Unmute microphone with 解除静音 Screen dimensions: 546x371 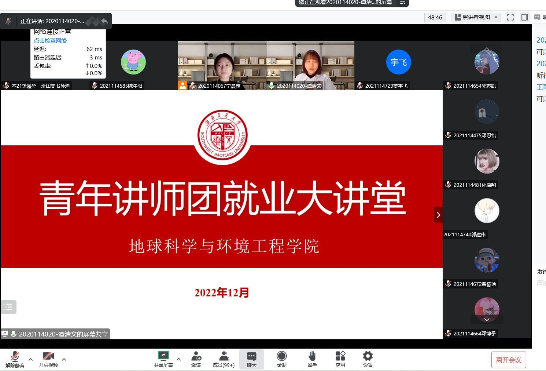[x=15, y=356]
